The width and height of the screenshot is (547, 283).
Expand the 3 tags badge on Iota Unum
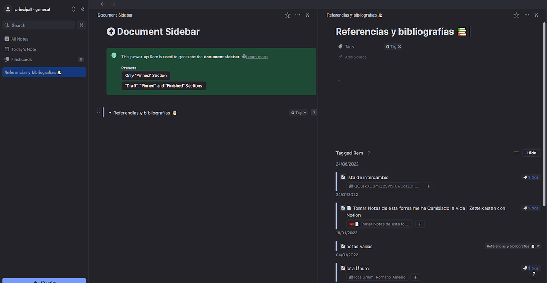click(x=531, y=268)
